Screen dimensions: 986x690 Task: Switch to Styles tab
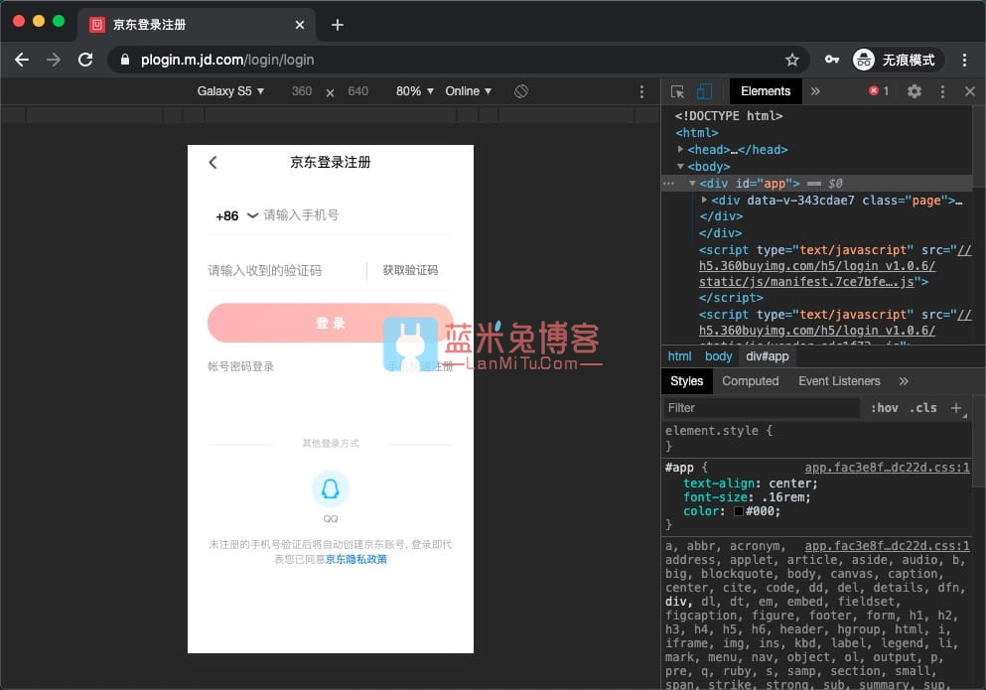coord(687,381)
